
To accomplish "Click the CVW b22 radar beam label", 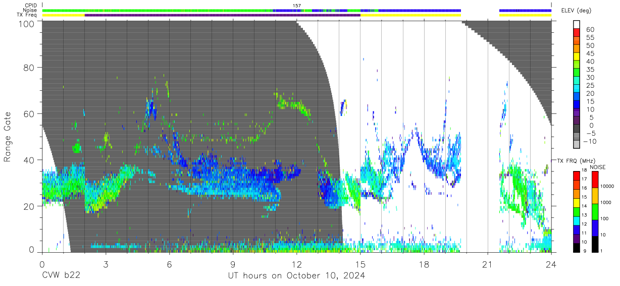I will (61, 276).
